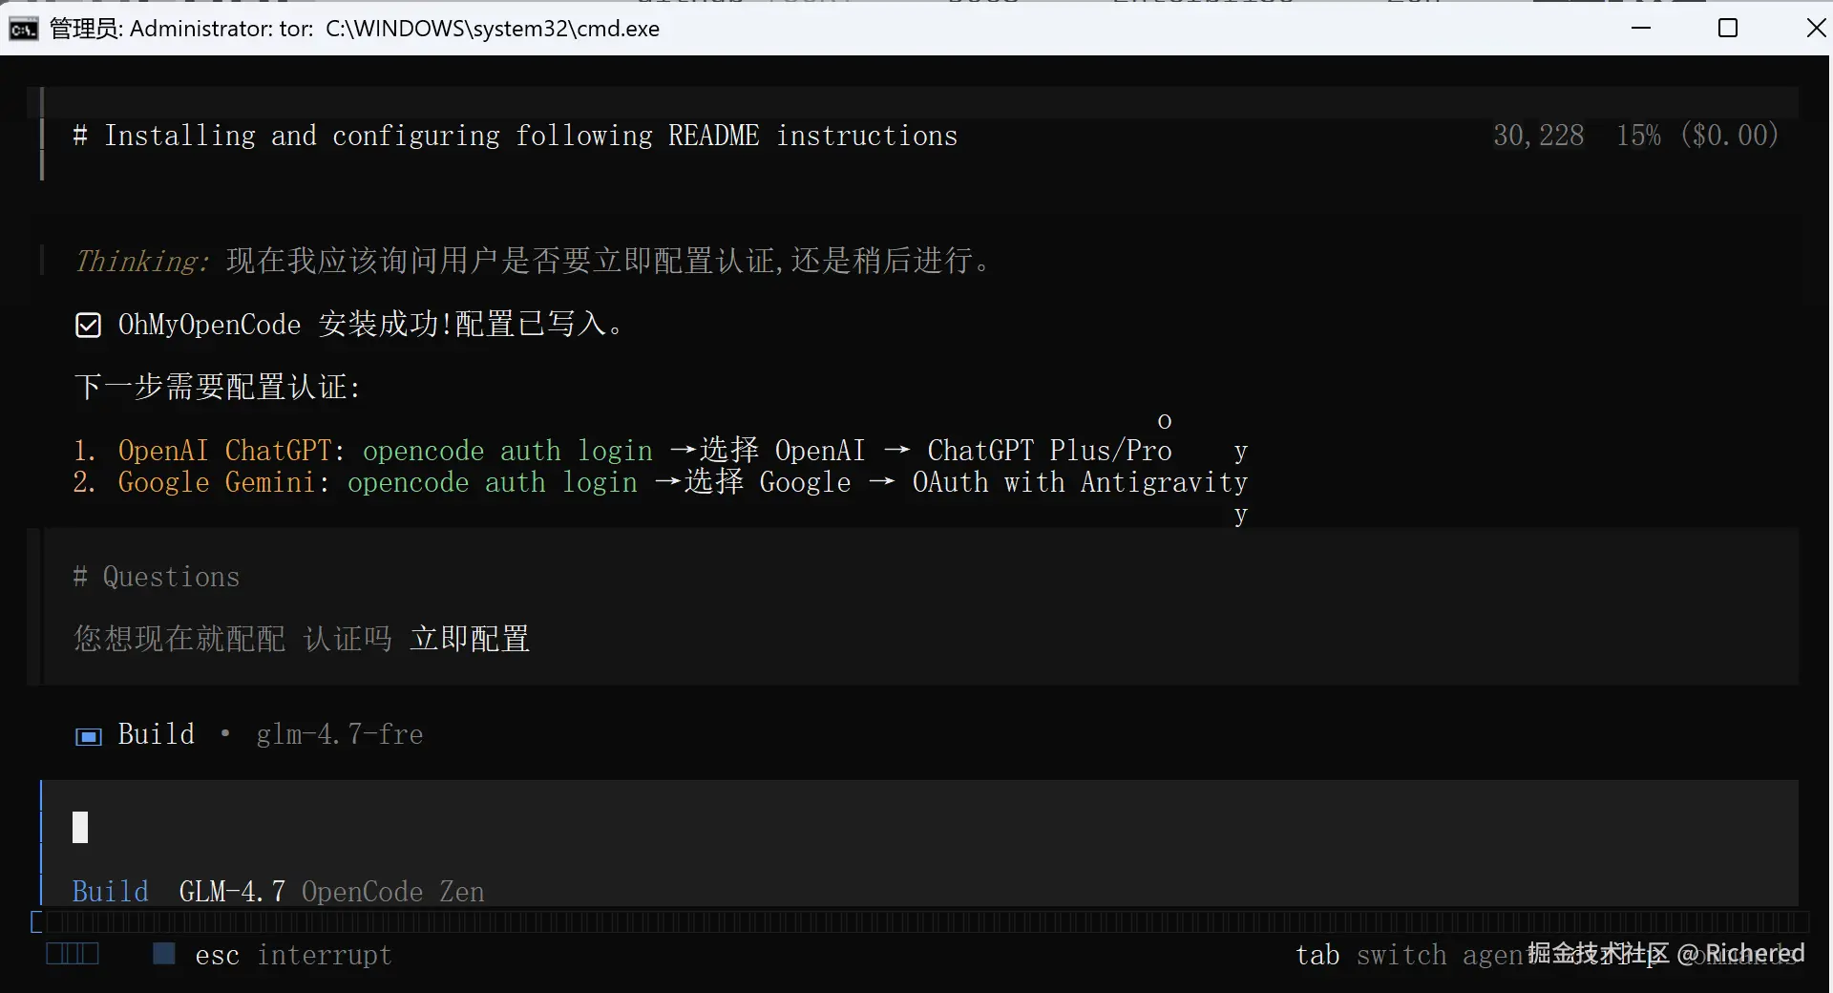Viewport: 1833px width, 993px height.
Task: Click the '下一步需要配置认证:' line
Action: click(218, 388)
